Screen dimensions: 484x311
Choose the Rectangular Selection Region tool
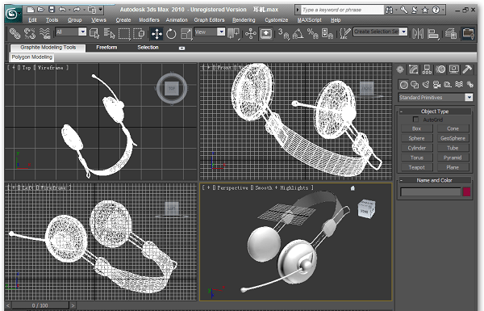pyautogui.click(x=124, y=33)
